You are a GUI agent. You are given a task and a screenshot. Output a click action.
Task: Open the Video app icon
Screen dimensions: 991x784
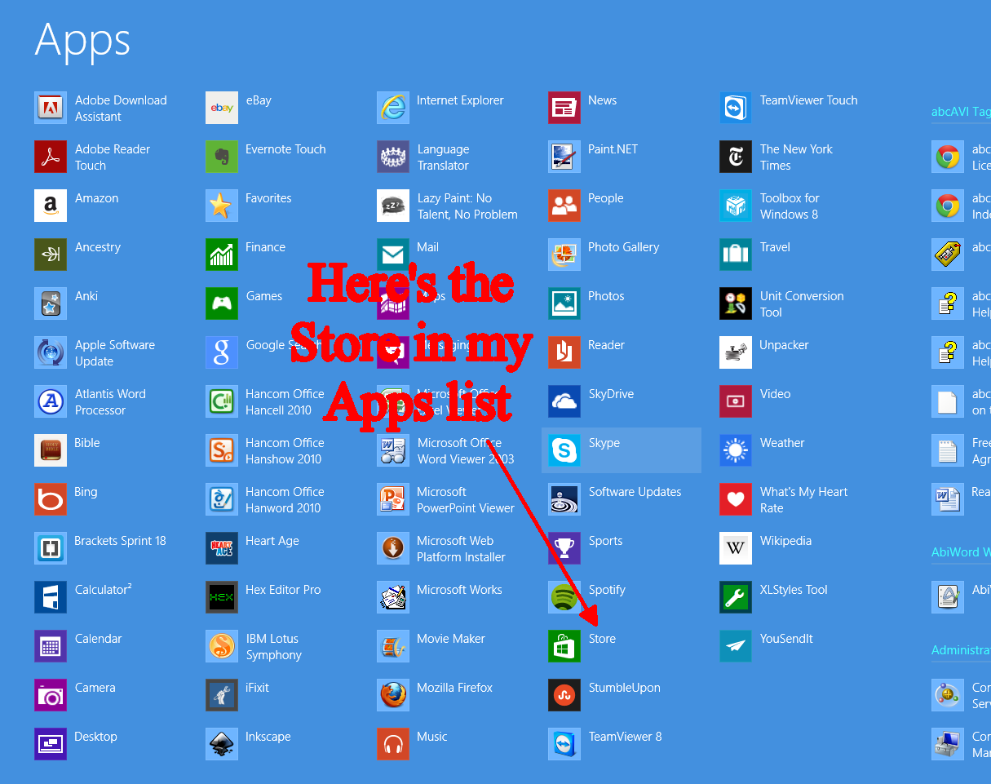736,401
